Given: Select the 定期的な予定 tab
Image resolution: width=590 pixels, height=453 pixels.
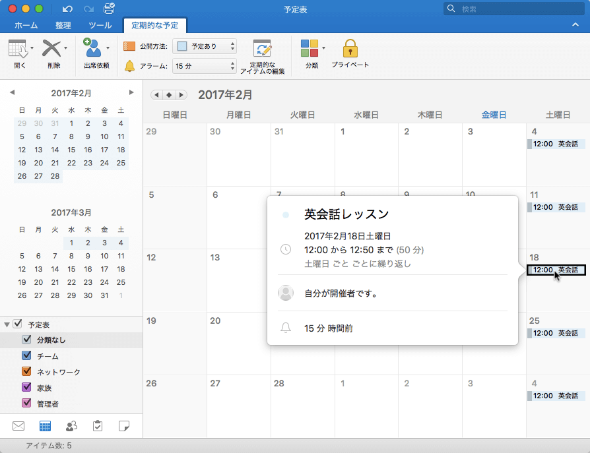Looking at the screenshot, I should pyautogui.click(x=154, y=25).
